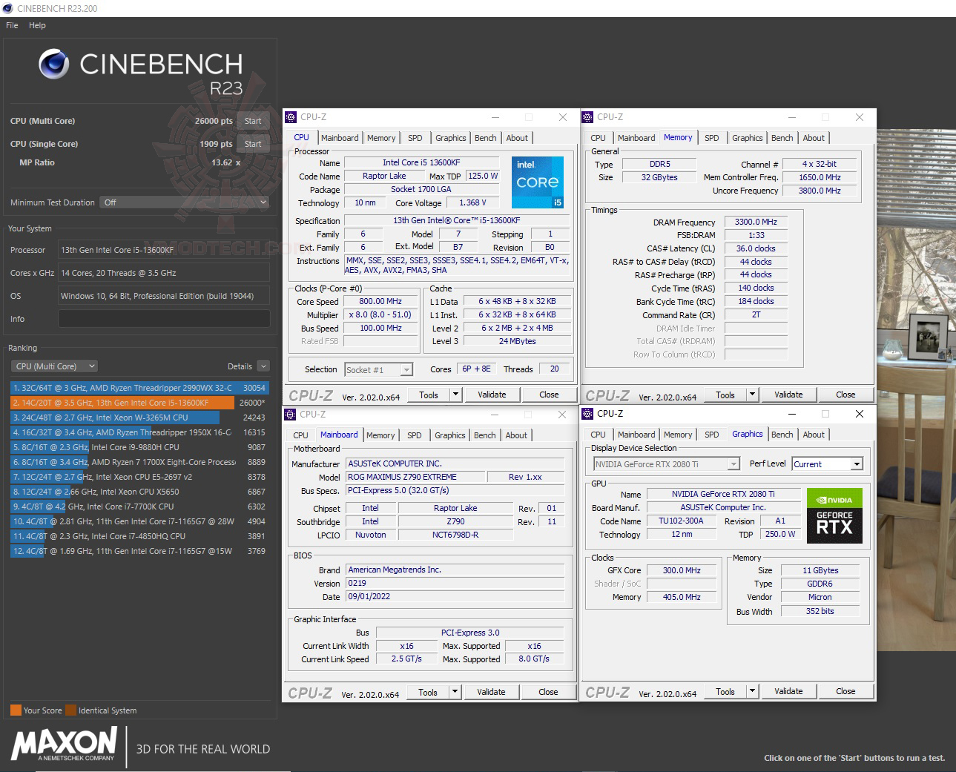Viewport: 956px width, 772px height.
Task: Switch to Memory tab in the processor CPU-Z window
Action: (x=381, y=138)
